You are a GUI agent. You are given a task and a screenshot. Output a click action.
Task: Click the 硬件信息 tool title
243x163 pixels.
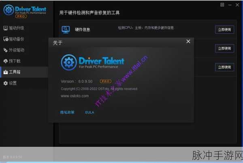pyautogui.click(x=83, y=30)
